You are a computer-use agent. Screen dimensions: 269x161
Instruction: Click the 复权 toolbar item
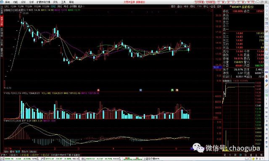173,6
